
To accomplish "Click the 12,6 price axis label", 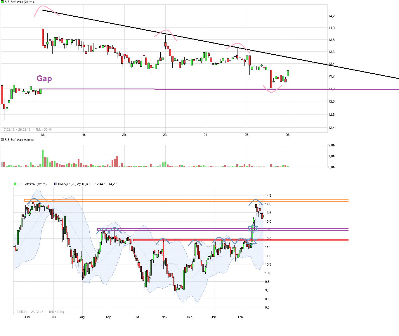I will click(x=332, y=115).
